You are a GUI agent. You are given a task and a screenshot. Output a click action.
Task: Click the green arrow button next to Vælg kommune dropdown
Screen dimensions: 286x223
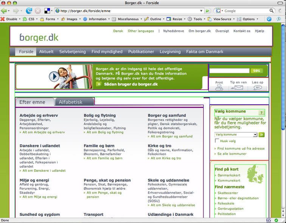(261, 135)
